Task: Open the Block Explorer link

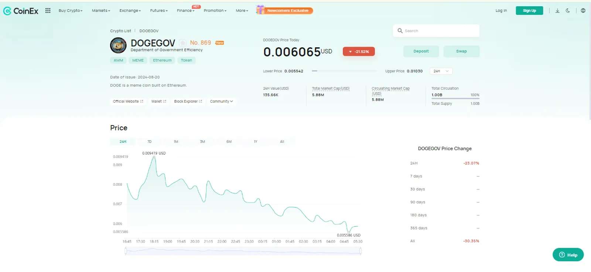Action: click(x=188, y=101)
